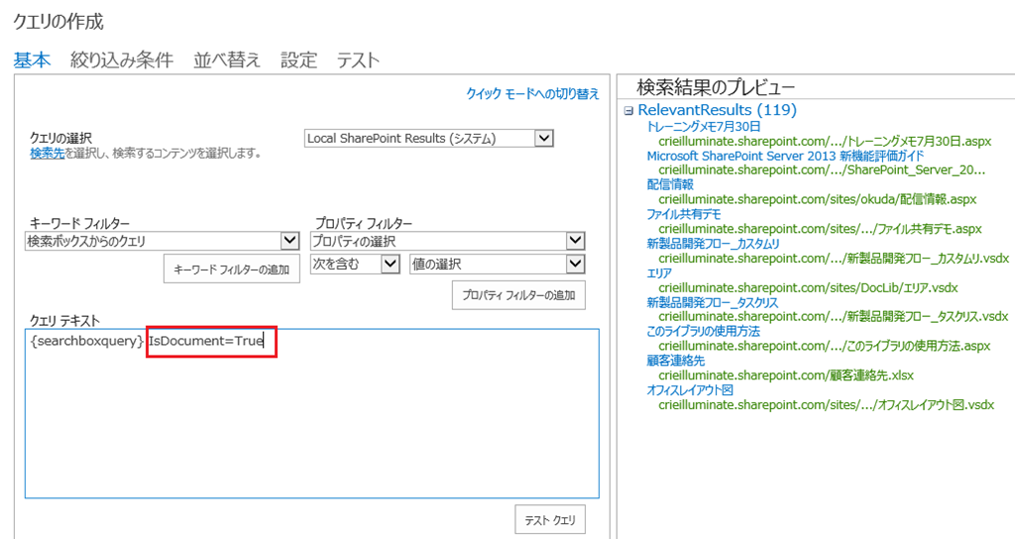Click キーワード フィルターの追加 button
This screenshot has width=1015, height=539.
232,269
